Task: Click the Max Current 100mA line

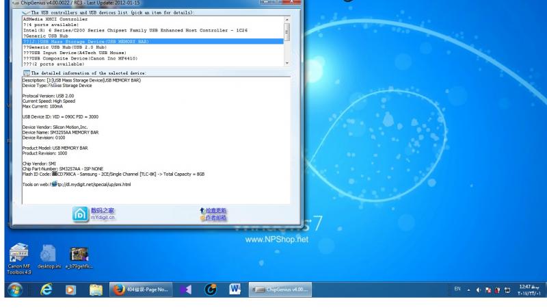Action: click(x=42, y=106)
